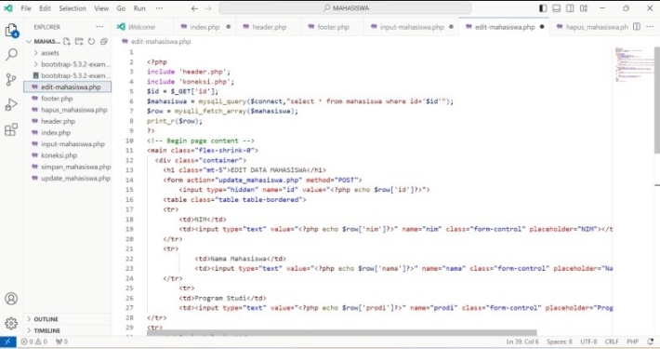Open the Extensions view
This screenshot has height=349, width=660.
(11, 129)
